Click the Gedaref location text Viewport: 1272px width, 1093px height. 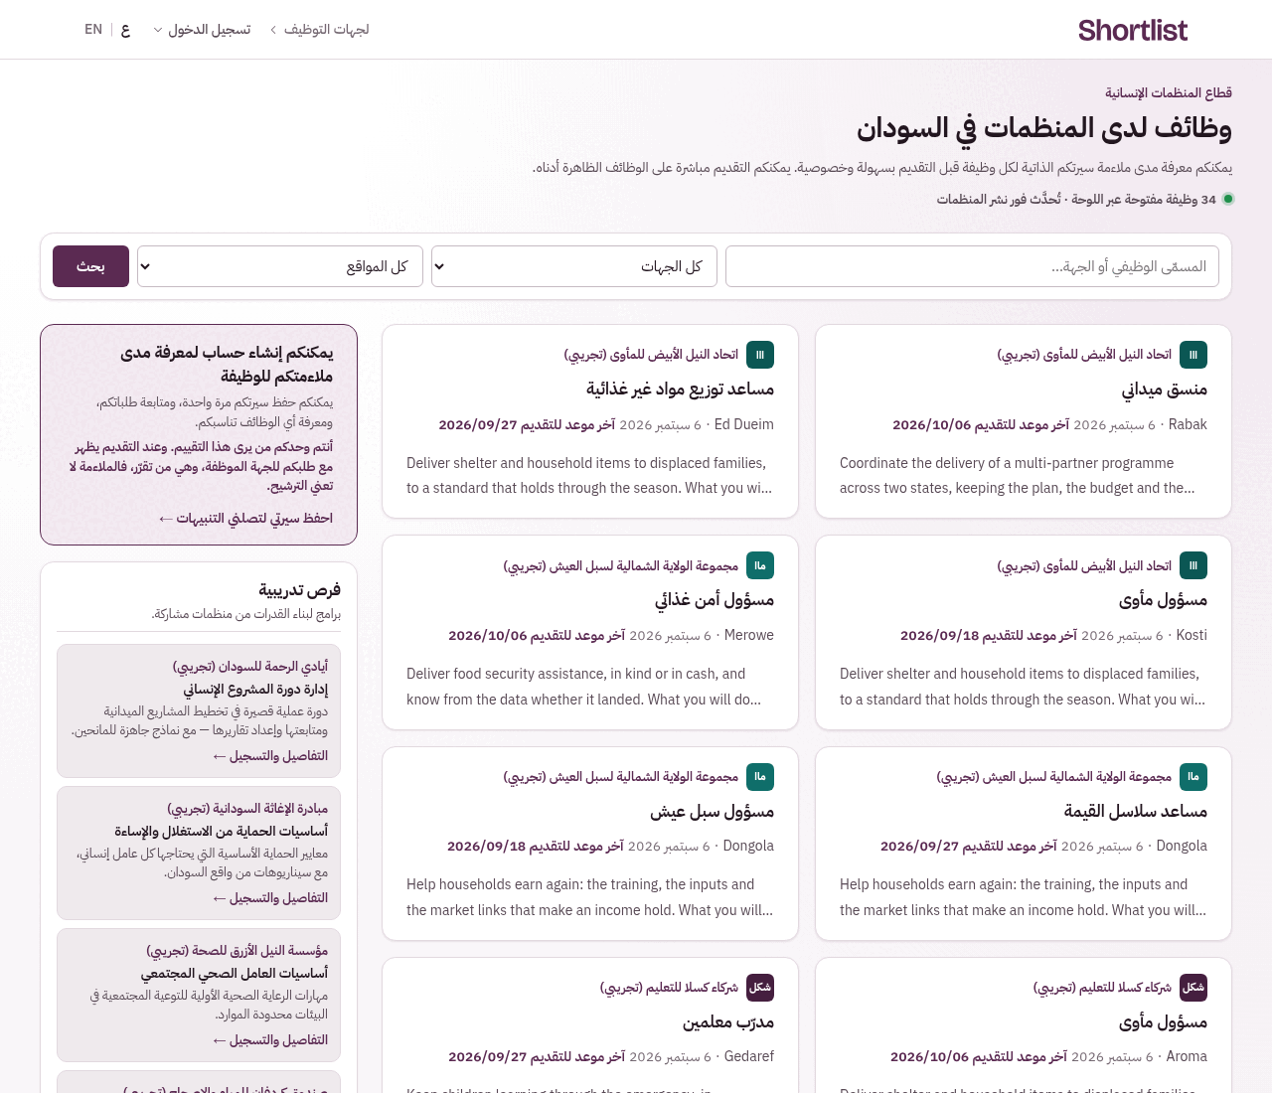(x=749, y=1056)
